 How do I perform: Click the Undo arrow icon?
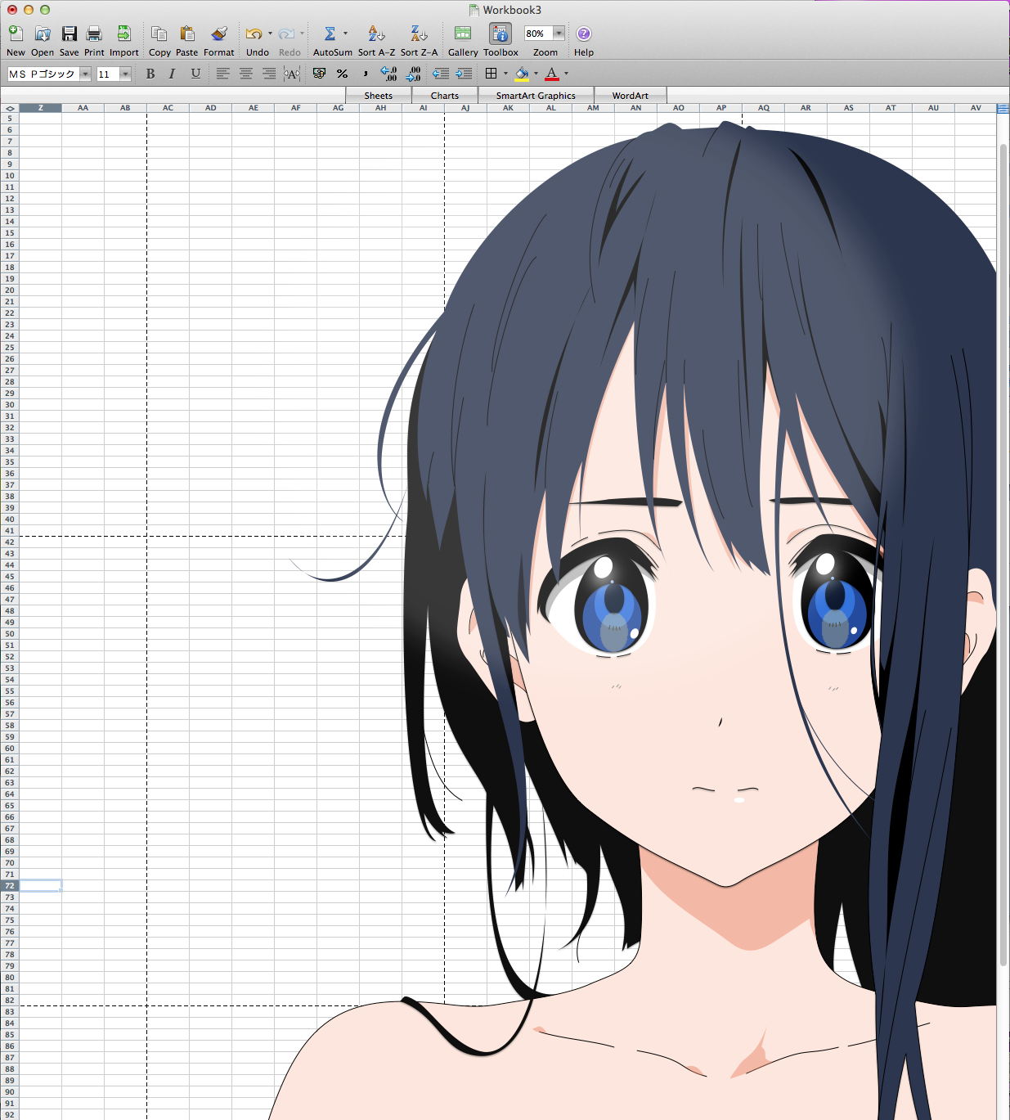tap(254, 34)
